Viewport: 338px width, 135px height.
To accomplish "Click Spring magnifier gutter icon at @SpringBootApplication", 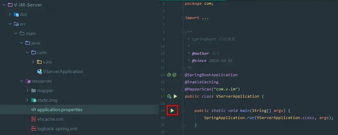I will click(x=169, y=75).
